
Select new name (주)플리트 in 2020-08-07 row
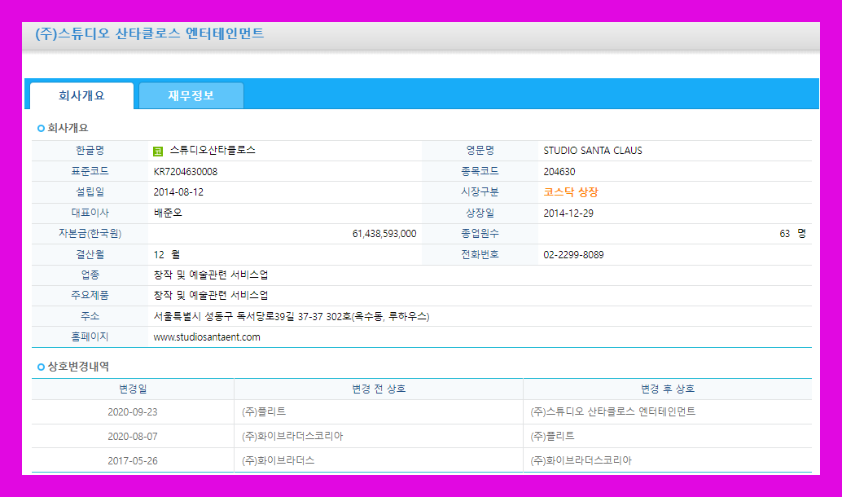[x=552, y=436]
